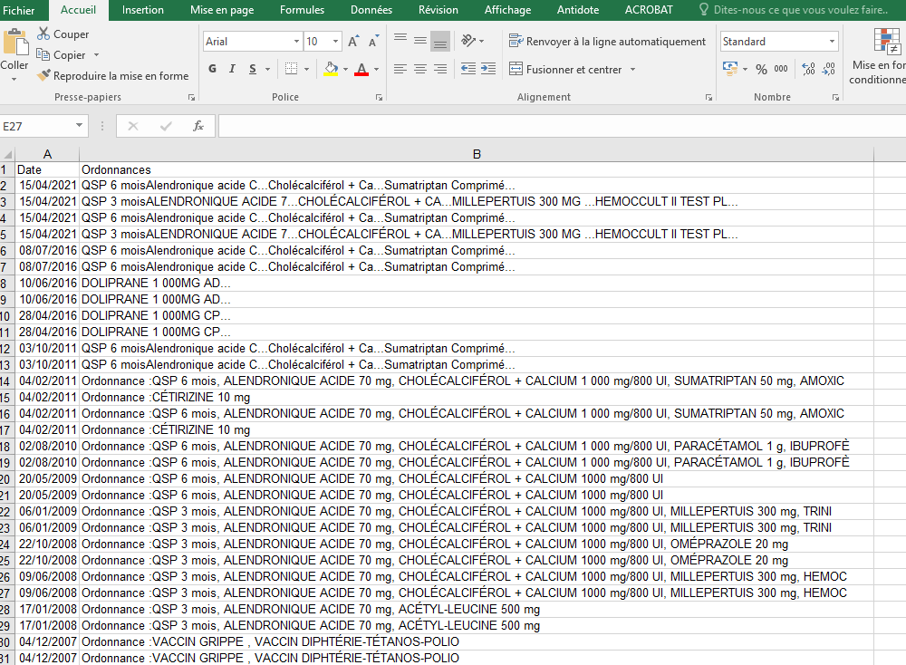This screenshot has height=665, width=906.
Task: Open the Arial font name dropdown
Action: tap(296, 41)
